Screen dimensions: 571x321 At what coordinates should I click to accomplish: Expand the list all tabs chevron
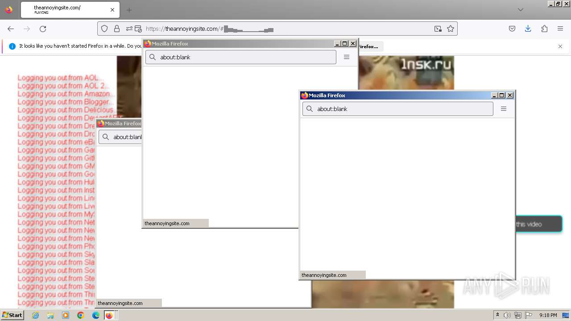click(520, 10)
